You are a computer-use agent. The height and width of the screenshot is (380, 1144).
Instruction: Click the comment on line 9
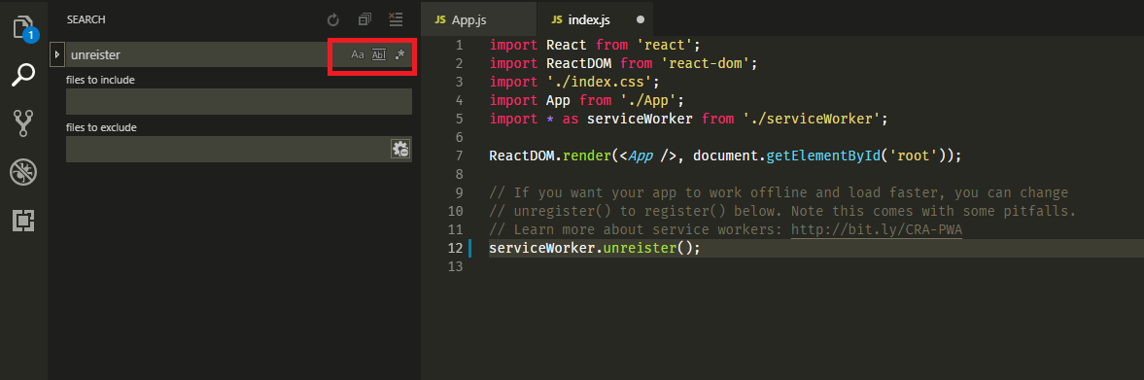[x=779, y=192]
